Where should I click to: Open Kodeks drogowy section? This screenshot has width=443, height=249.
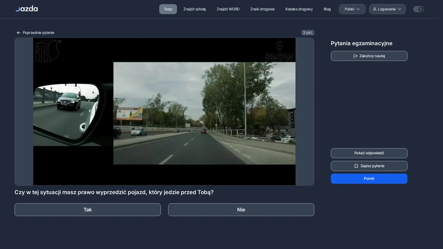click(299, 9)
